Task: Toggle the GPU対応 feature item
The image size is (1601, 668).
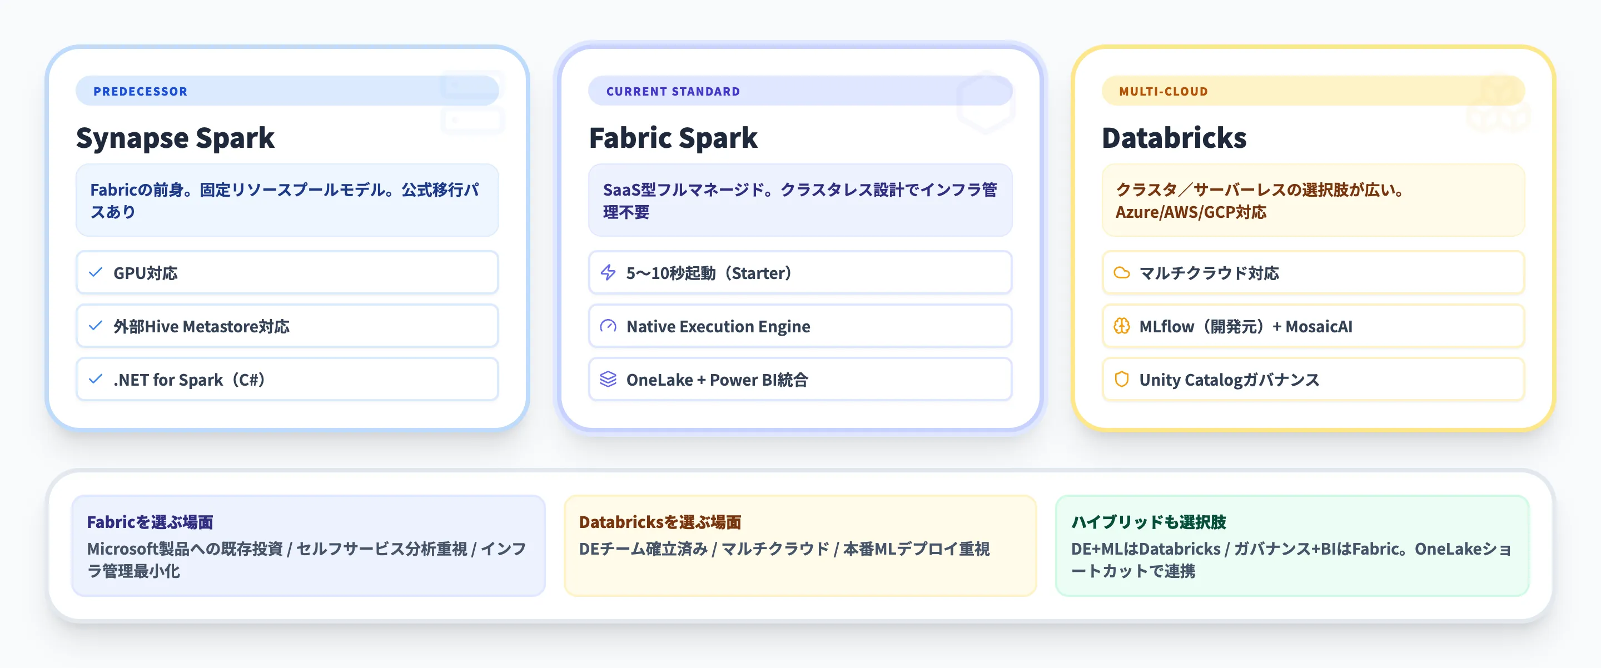Action: tap(286, 272)
